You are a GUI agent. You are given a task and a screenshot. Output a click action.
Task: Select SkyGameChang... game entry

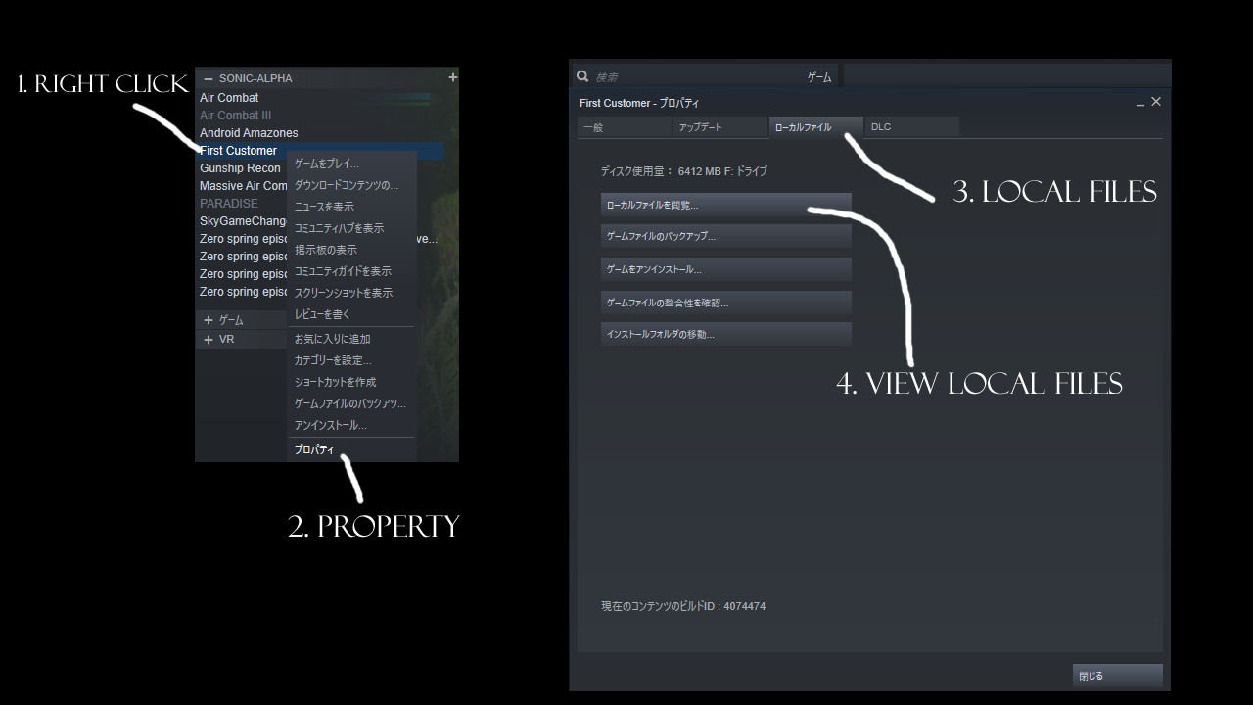pyautogui.click(x=243, y=220)
